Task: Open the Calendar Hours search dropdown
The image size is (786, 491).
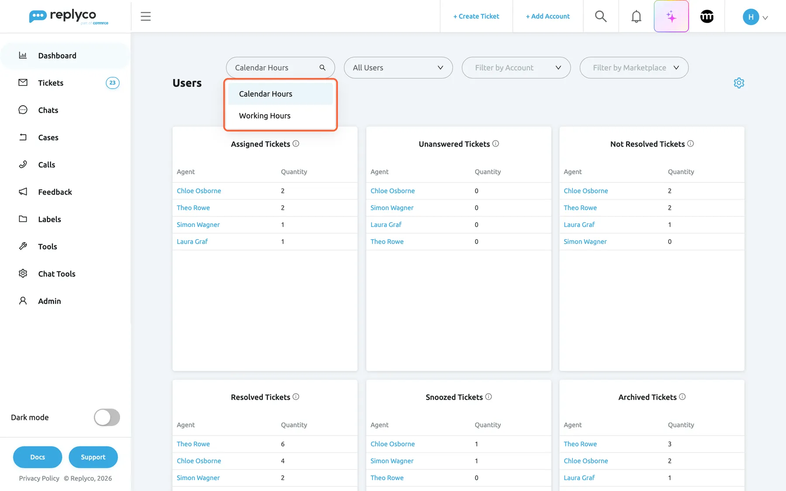Action: click(x=280, y=68)
